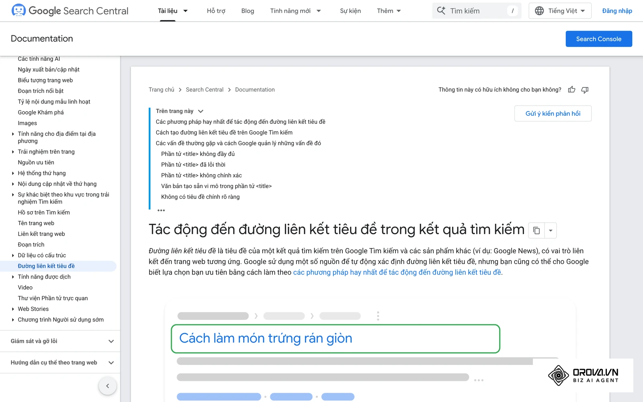Click the globe language icon
The height and width of the screenshot is (402, 643).
539,11
